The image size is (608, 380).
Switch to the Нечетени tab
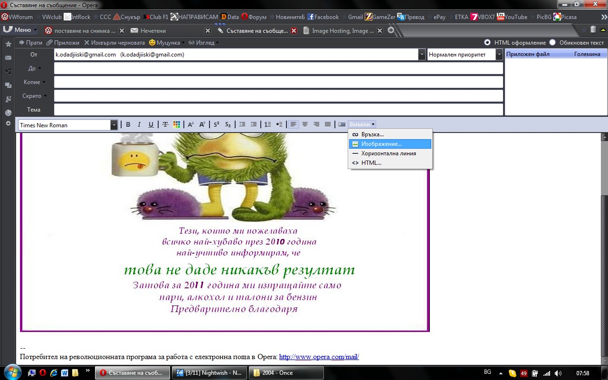170,30
